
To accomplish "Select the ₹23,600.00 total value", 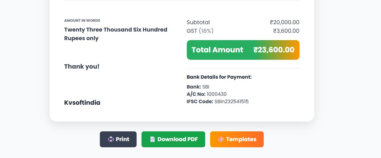I will click(x=274, y=50).
